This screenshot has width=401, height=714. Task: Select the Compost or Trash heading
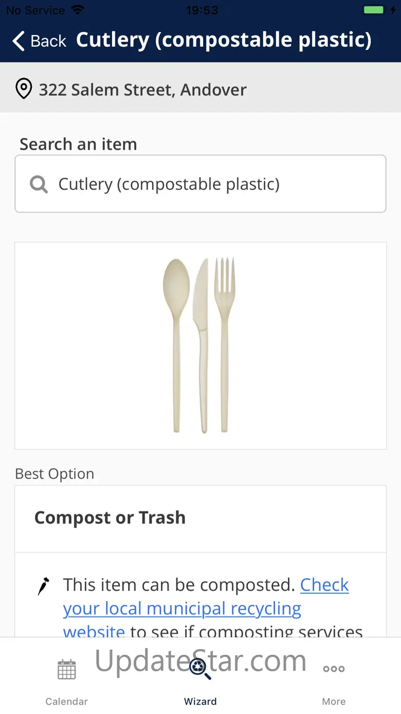(x=110, y=518)
